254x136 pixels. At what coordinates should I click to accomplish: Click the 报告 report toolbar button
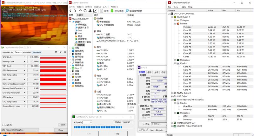pyautogui.click(x=104, y=11)
